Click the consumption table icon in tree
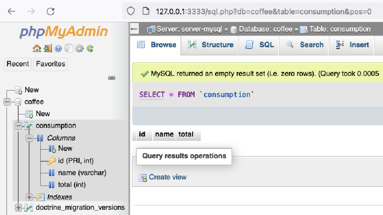 [x=29, y=126]
